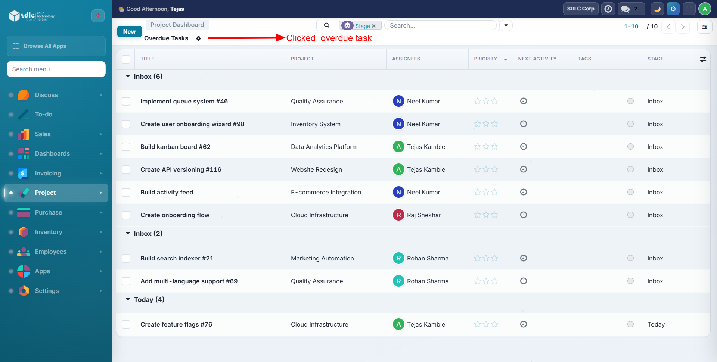Click the search magnifier icon
This screenshot has height=362, width=717.
tap(327, 25)
